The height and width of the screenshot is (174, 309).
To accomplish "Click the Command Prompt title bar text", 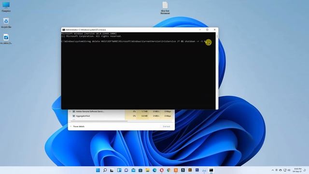I will point(86,30).
